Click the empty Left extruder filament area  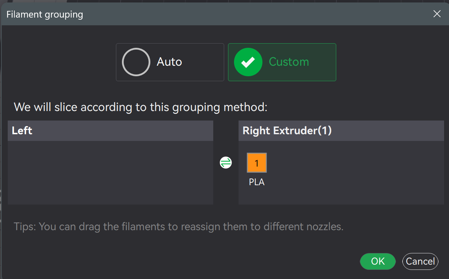(110, 173)
